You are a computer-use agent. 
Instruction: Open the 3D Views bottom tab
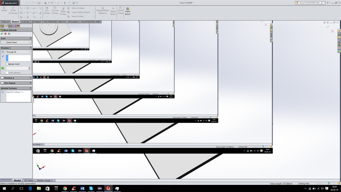tap(28, 181)
